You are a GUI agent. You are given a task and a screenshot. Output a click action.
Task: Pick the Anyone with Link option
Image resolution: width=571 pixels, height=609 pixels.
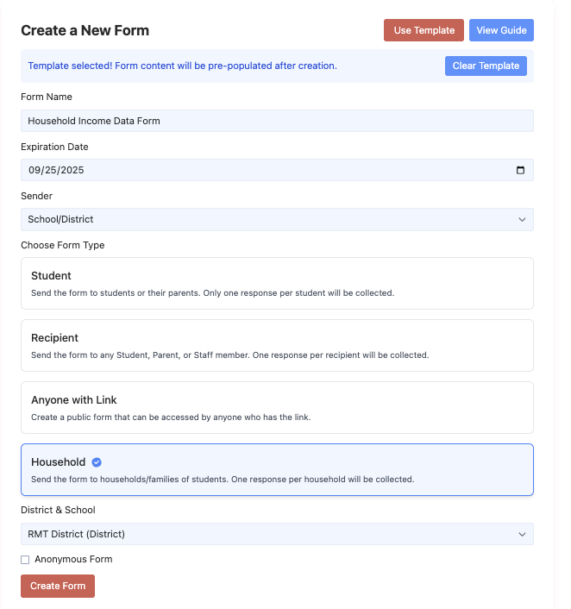coord(277,407)
